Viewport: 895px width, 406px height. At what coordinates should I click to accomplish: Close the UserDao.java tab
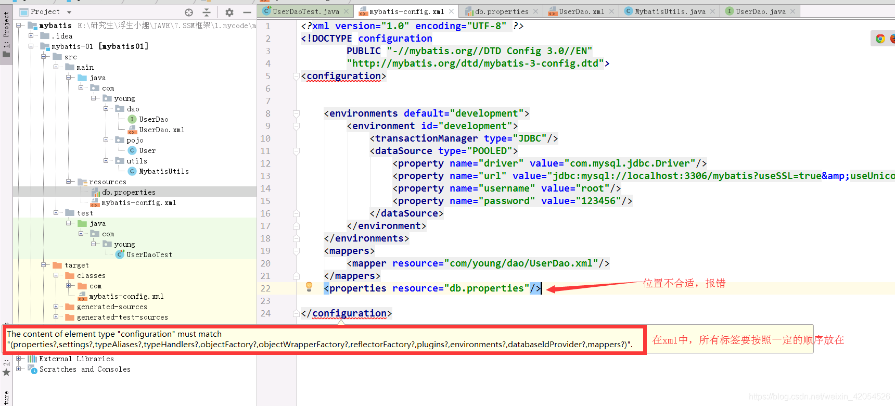click(x=792, y=11)
